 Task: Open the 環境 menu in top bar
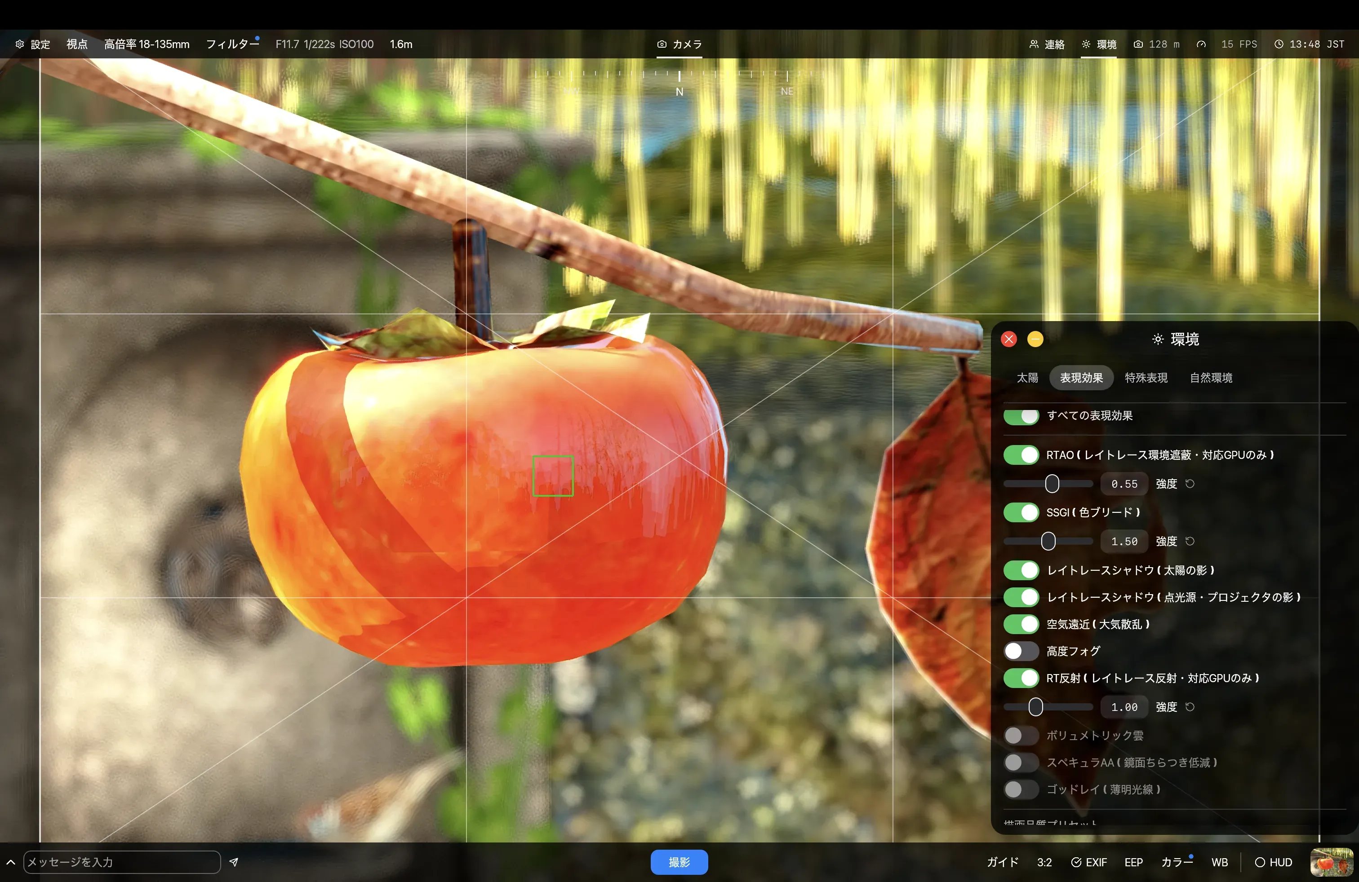(x=1099, y=44)
